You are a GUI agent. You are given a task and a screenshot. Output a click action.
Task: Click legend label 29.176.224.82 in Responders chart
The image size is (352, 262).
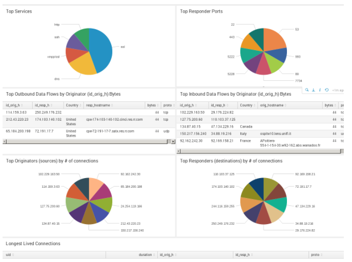(x=305, y=230)
